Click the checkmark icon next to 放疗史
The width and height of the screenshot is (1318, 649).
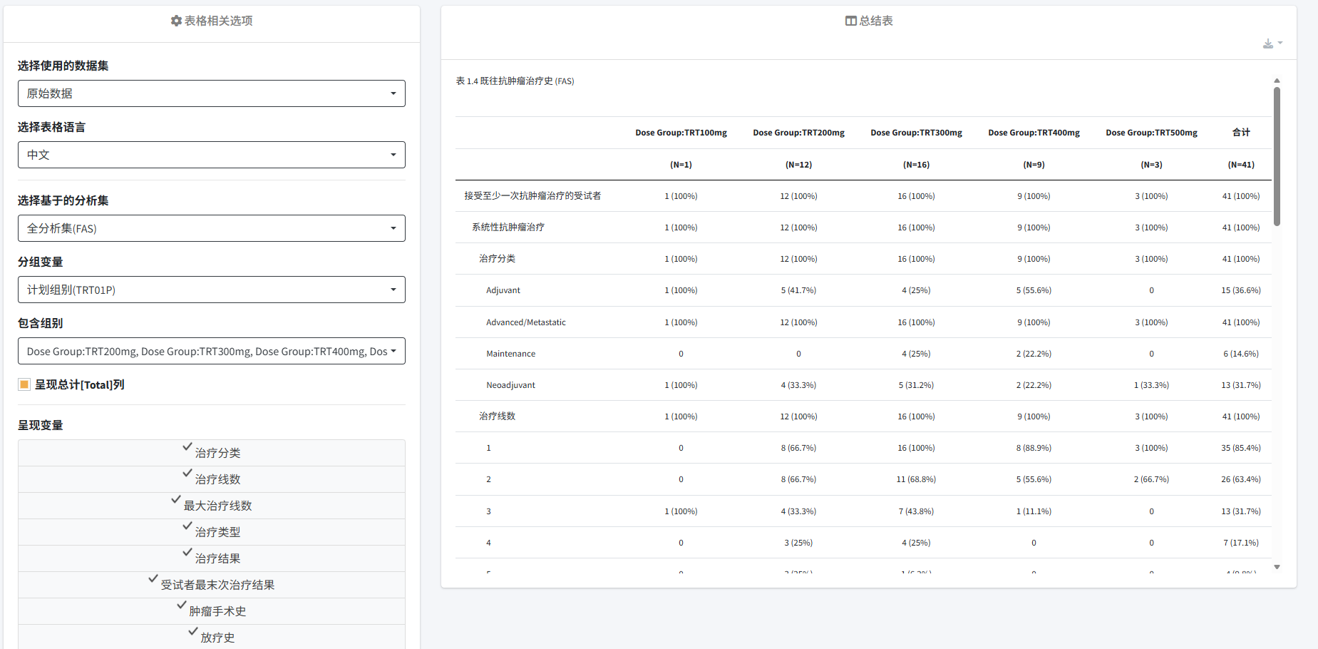click(193, 632)
